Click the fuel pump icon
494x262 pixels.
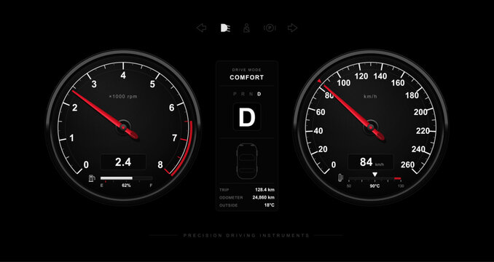[92, 178]
